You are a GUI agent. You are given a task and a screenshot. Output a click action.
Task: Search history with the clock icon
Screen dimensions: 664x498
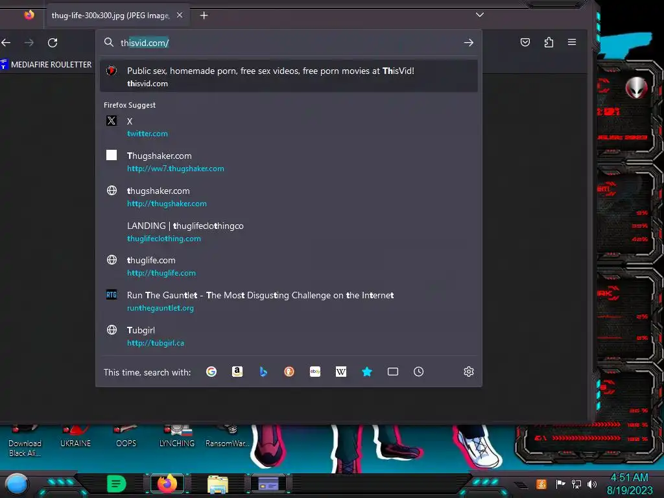pos(418,372)
